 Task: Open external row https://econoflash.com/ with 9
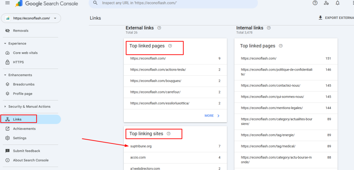[x=175, y=59]
